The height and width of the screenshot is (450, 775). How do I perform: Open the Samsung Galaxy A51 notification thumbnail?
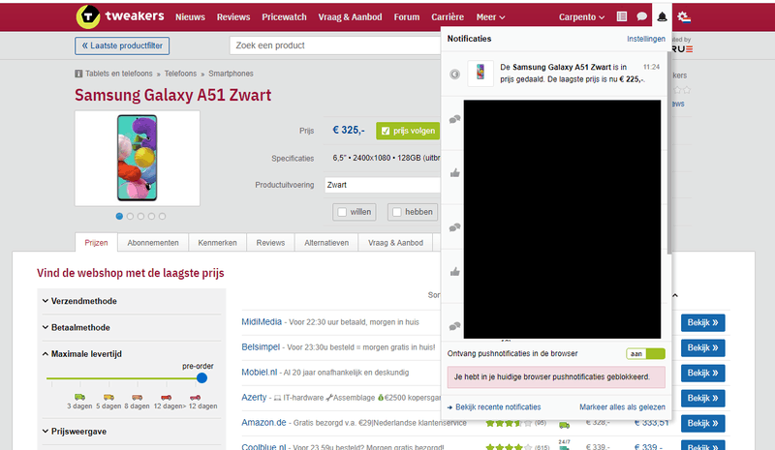(480, 74)
